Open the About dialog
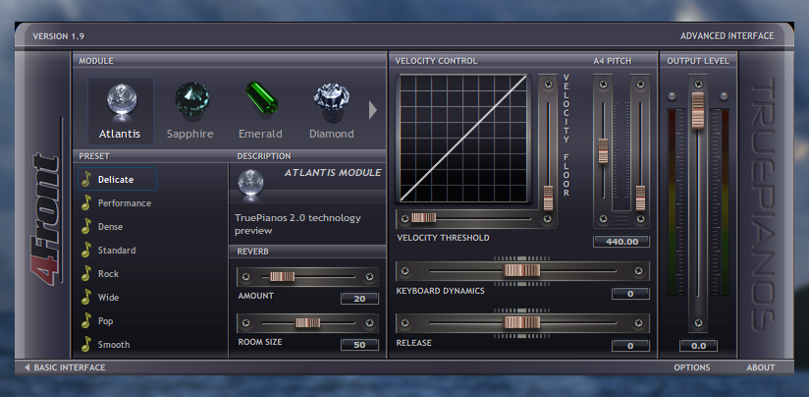The width and height of the screenshot is (809, 397). pos(761,368)
